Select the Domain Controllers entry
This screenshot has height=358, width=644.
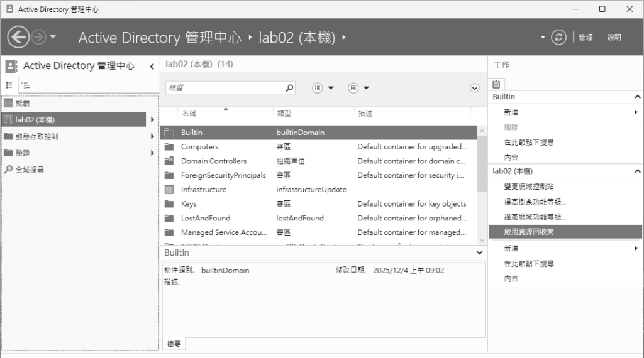214,161
